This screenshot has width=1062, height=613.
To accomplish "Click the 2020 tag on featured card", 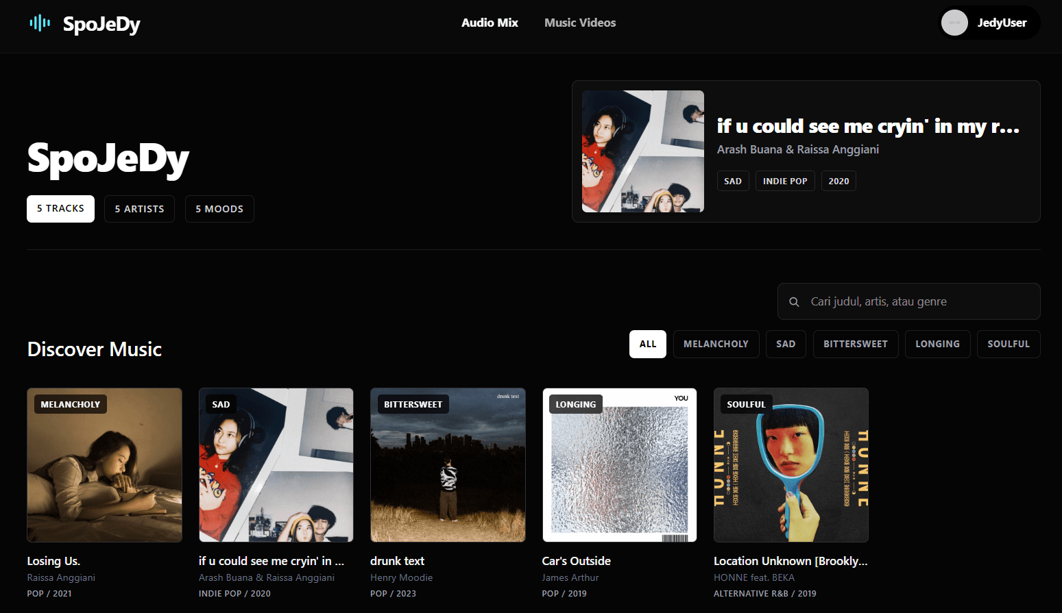I will tap(838, 181).
